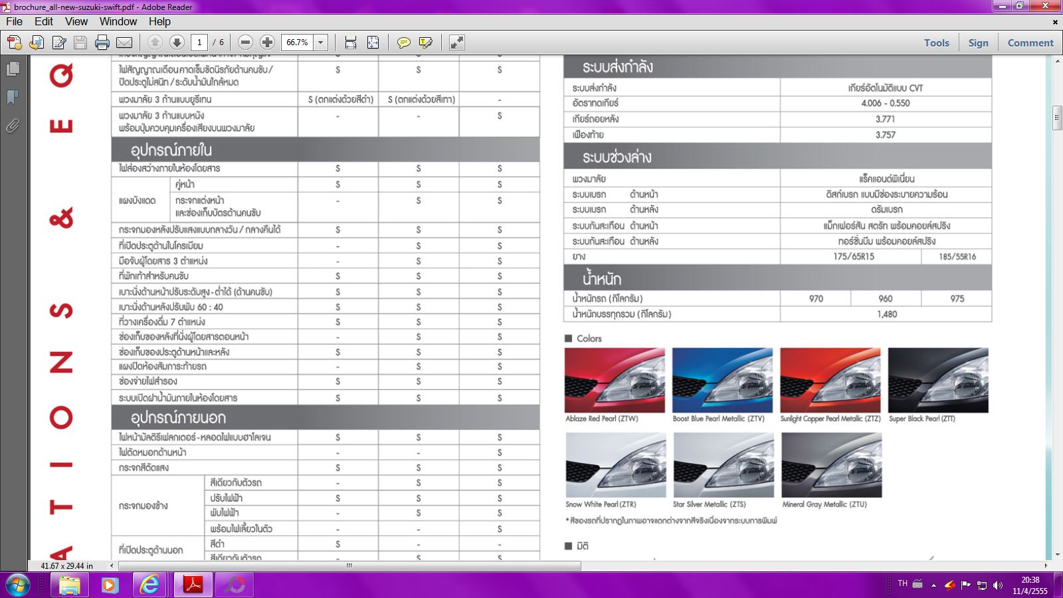Open the Comment pane
The image size is (1063, 598).
point(1030,43)
